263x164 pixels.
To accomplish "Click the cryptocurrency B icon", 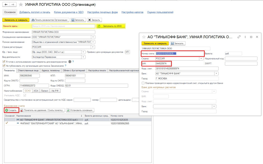I will [70, 61].
